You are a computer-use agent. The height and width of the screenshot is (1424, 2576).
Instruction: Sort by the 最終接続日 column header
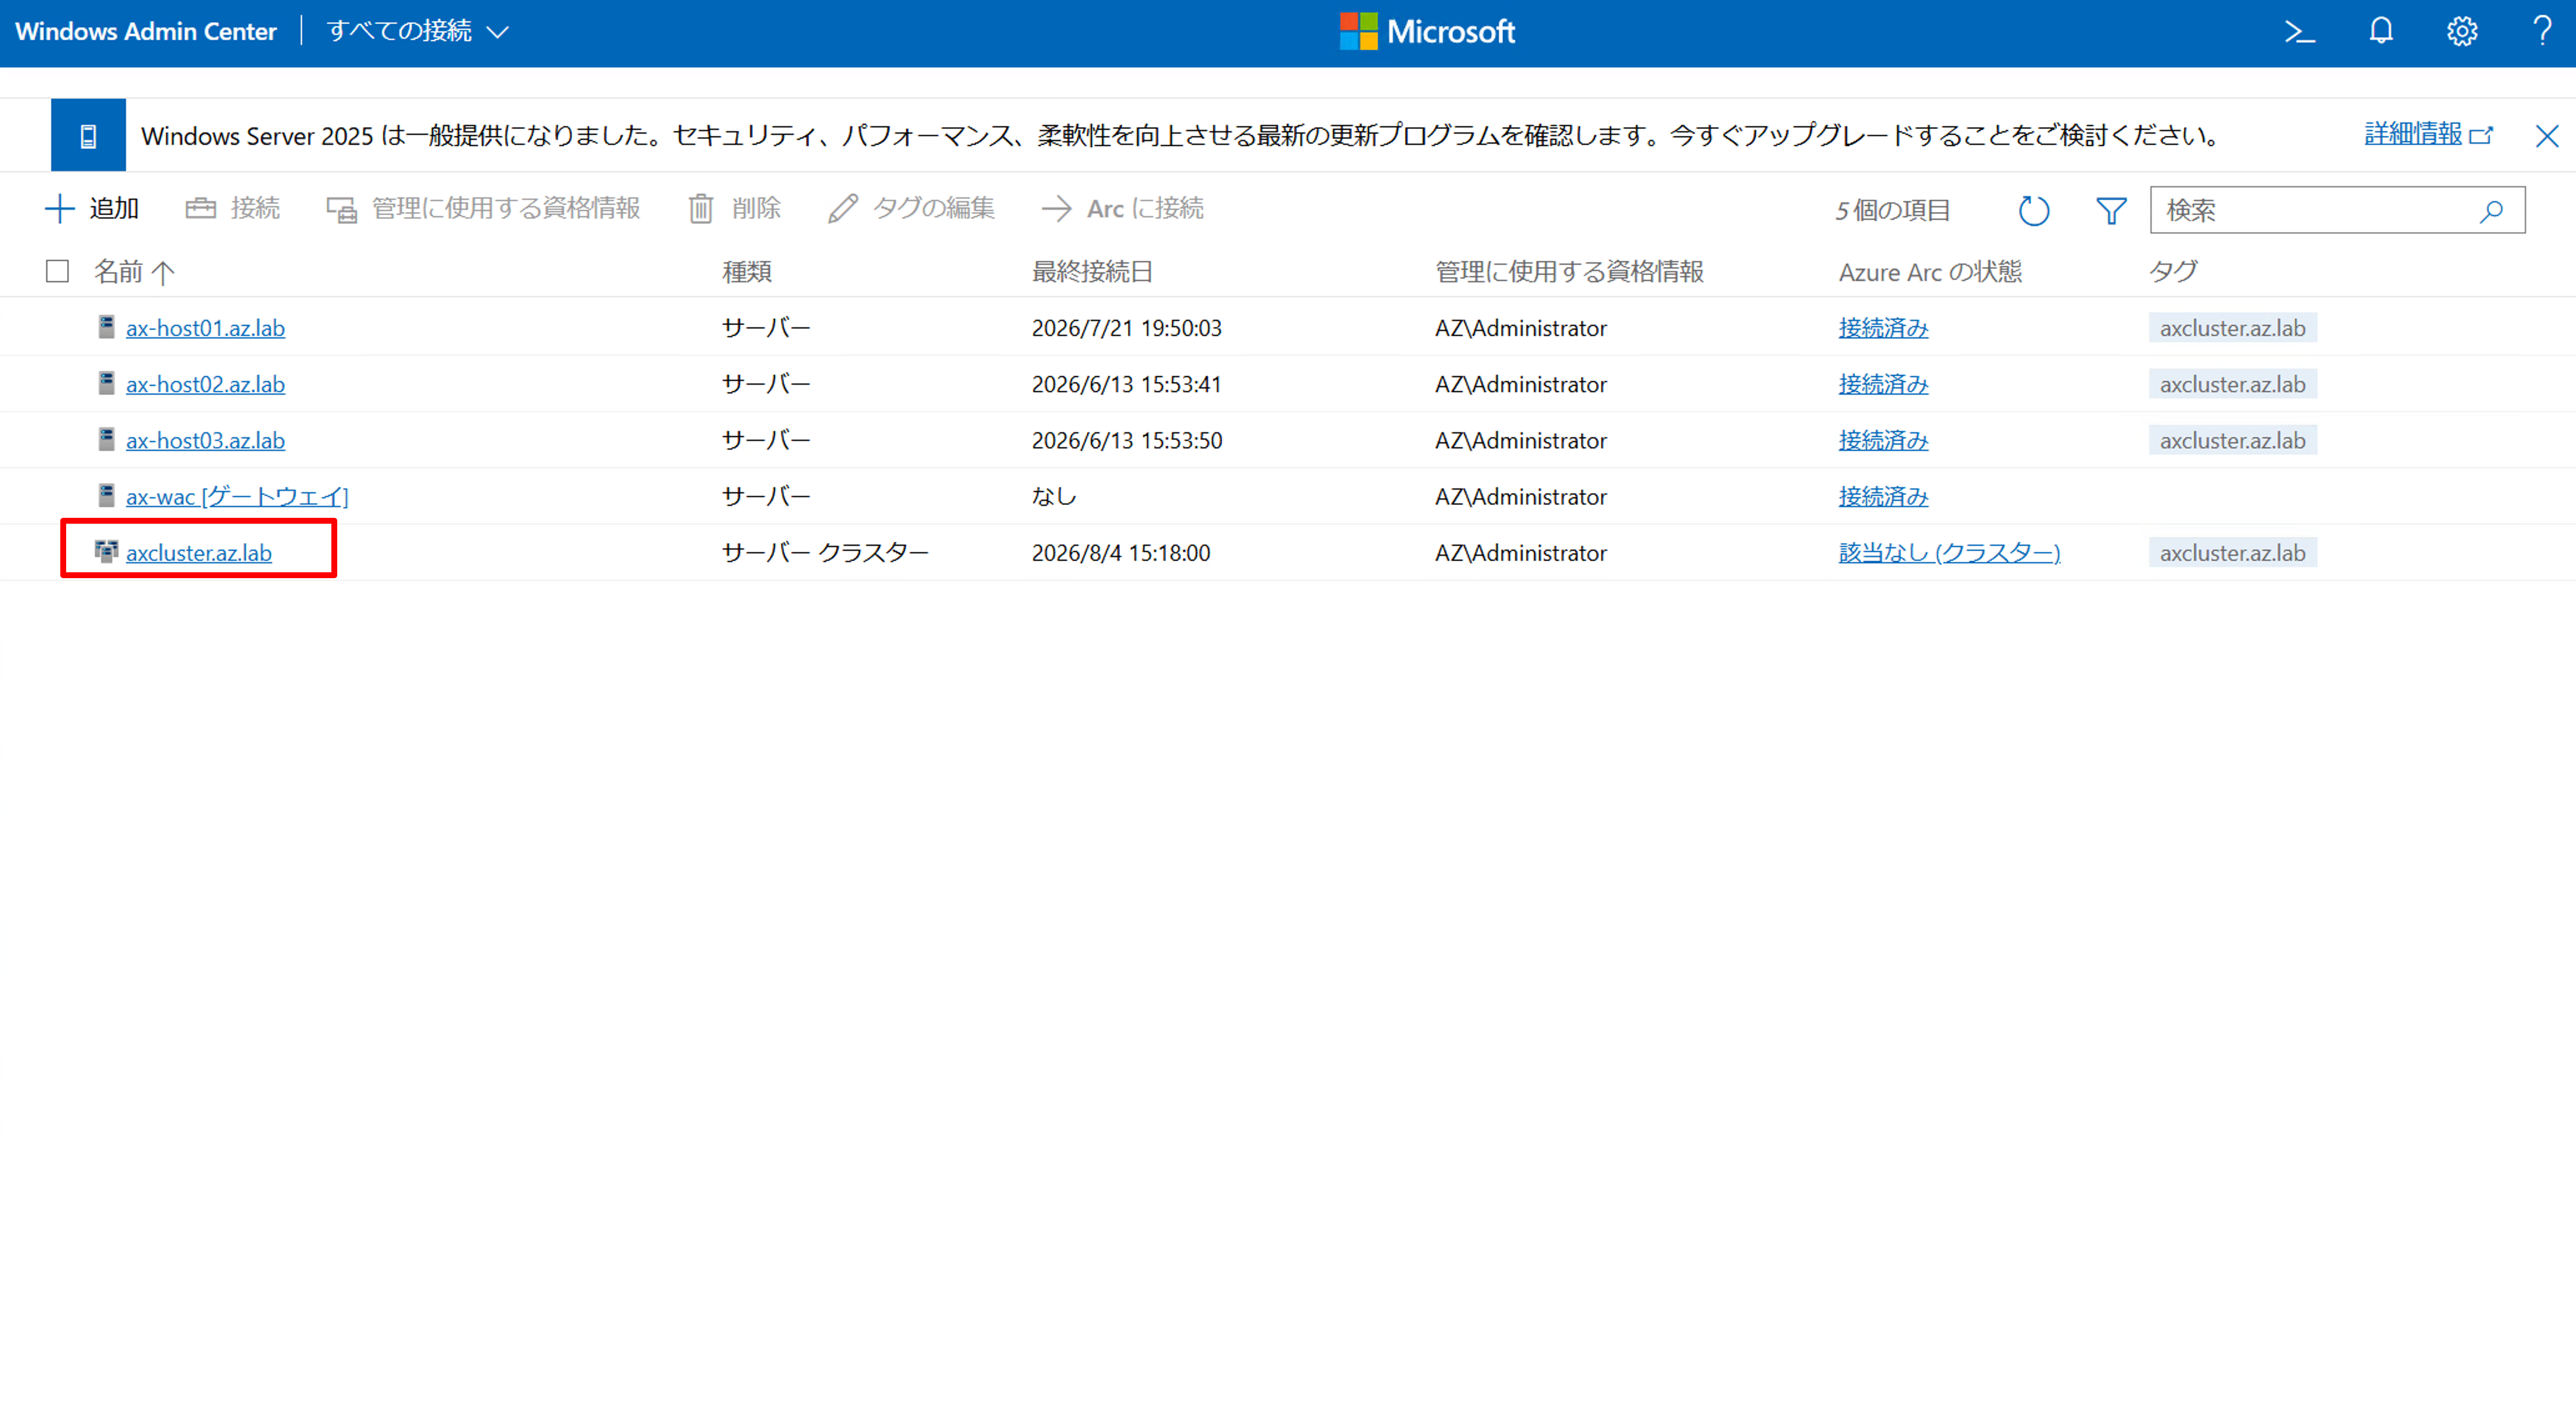pos(1092,271)
